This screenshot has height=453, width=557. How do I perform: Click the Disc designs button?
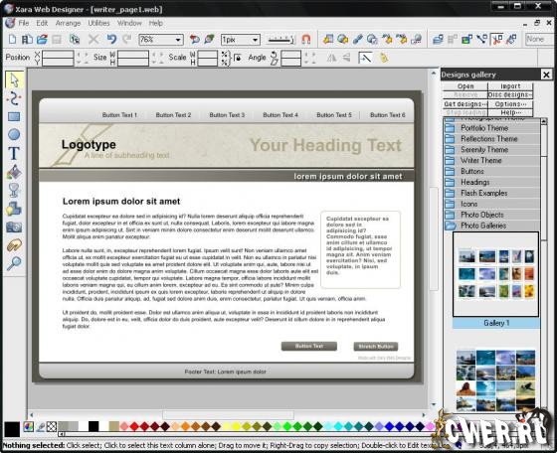[x=510, y=95]
